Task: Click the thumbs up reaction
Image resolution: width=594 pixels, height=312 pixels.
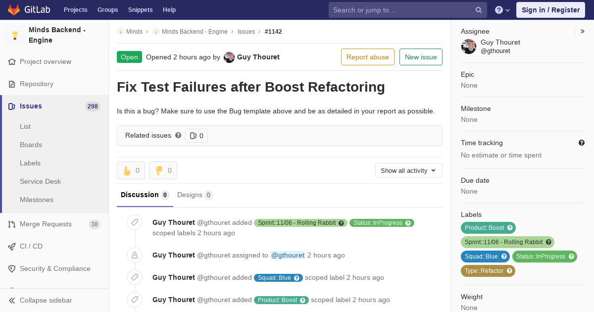Action: [131, 170]
